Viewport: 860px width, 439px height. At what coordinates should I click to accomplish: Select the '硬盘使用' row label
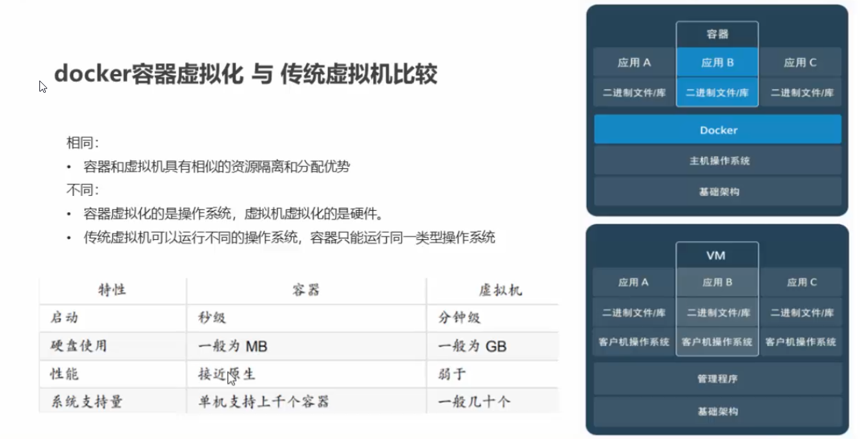[x=79, y=346]
